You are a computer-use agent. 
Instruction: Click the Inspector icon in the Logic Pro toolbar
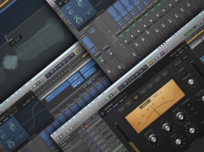61,136
